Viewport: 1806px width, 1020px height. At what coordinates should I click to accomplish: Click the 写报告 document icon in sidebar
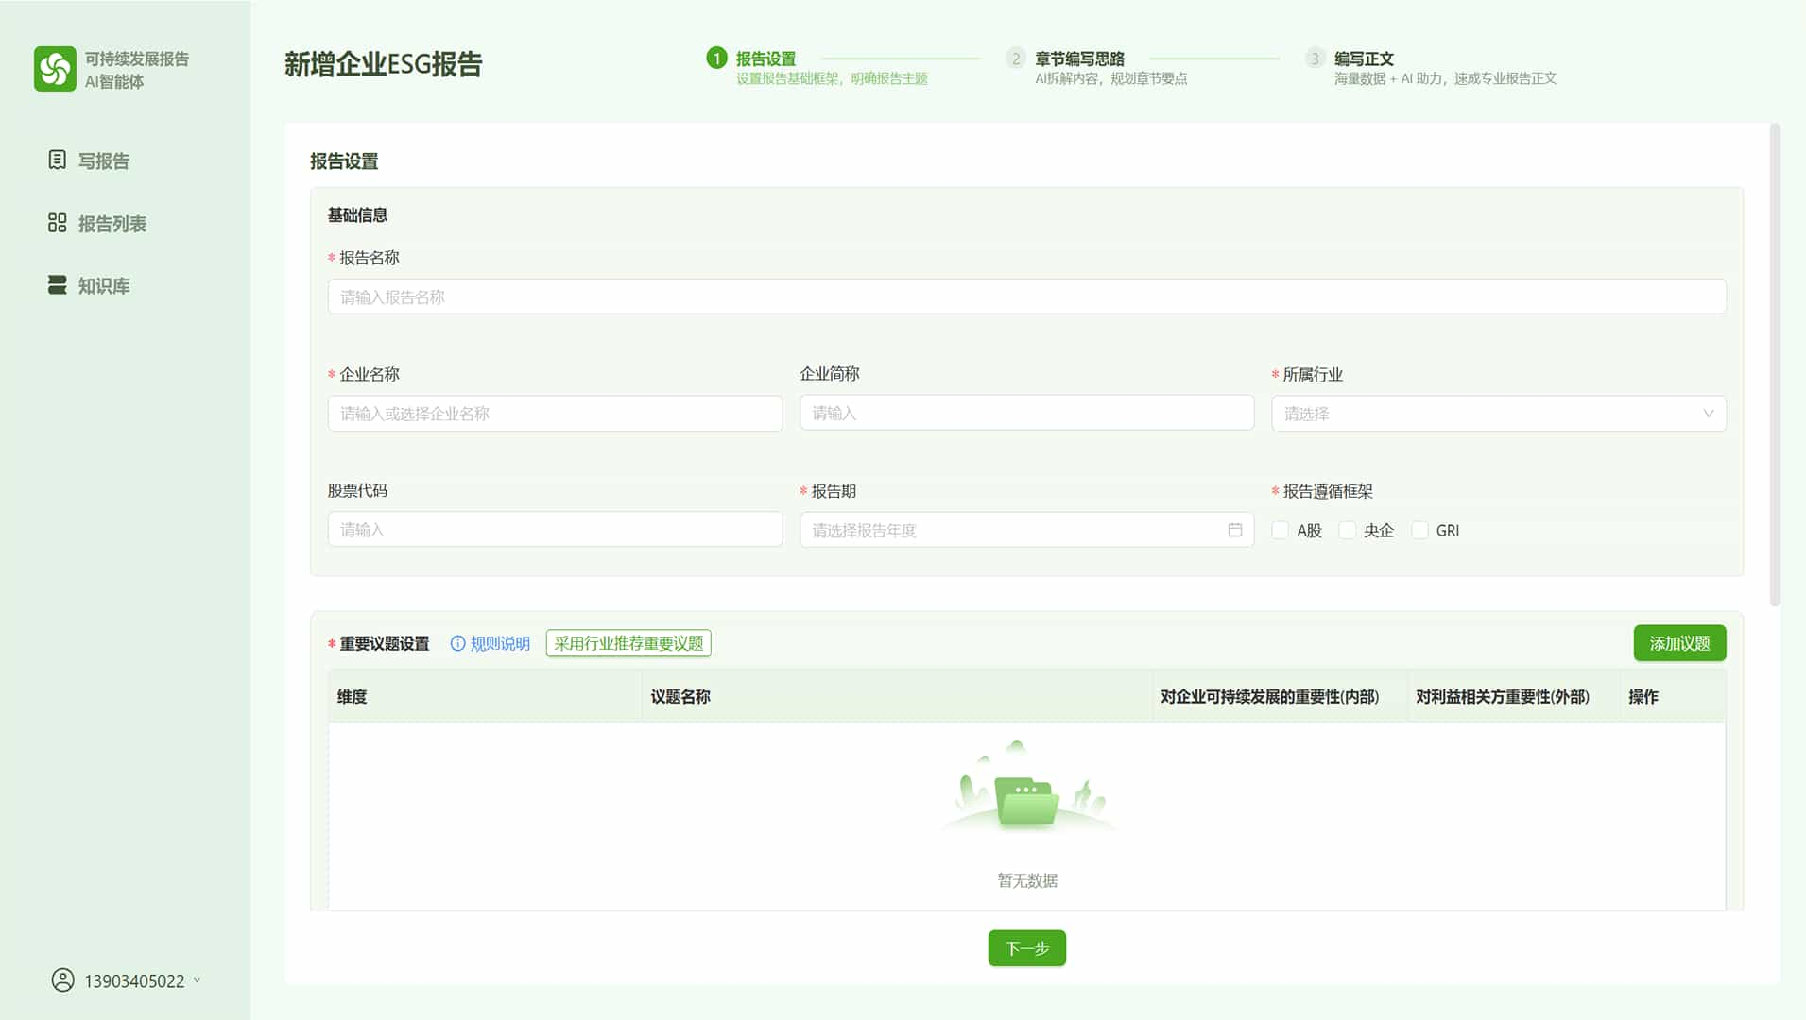click(x=57, y=161)
